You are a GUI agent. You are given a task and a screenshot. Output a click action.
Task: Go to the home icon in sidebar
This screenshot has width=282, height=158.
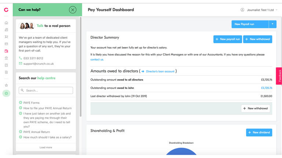tap(6, 23)
